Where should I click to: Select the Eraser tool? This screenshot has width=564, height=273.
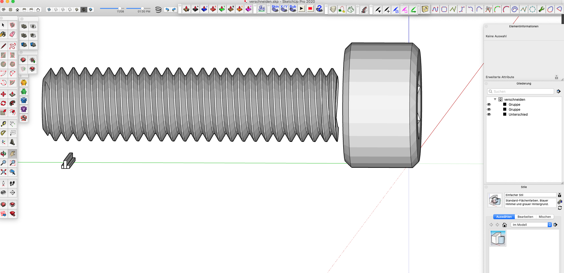pos(12,34)
